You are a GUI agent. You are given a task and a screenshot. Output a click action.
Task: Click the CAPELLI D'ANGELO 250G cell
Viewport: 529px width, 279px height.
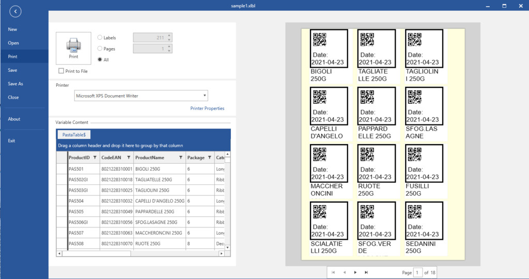tap(160, 201)
